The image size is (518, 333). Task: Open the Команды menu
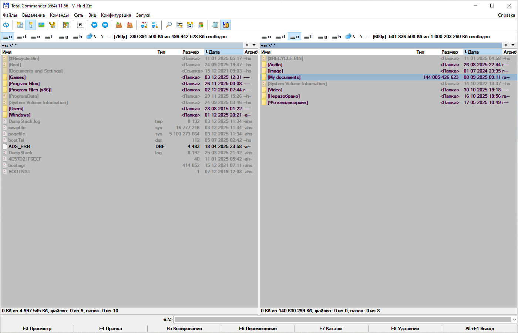59,15
